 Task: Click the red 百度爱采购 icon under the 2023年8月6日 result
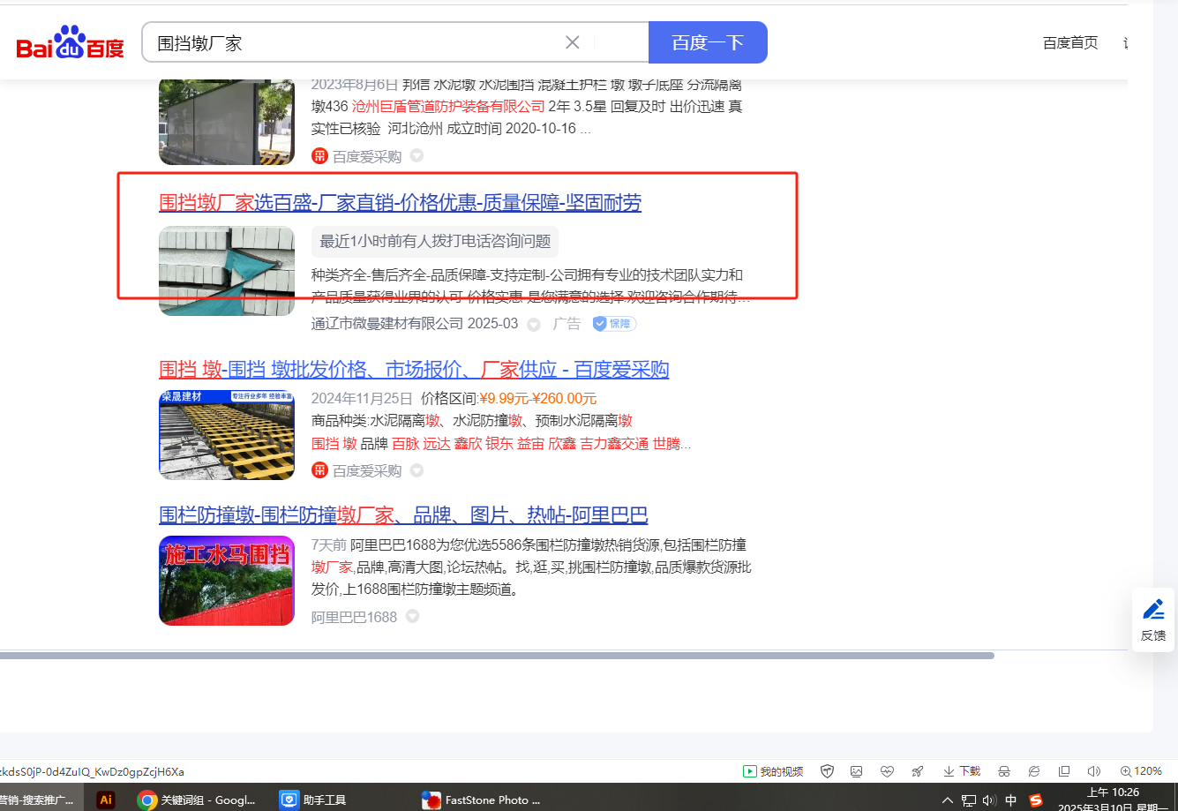(319, 156)
